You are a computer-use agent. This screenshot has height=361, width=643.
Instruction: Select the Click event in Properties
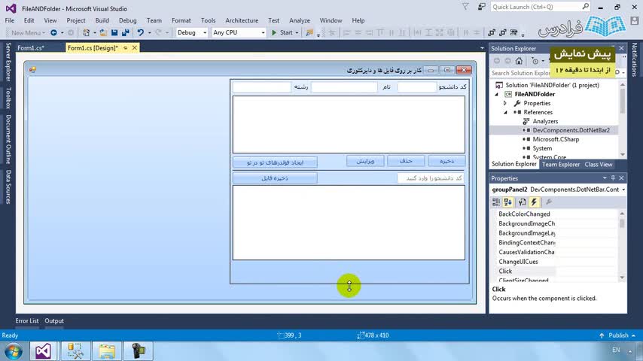click(505, 272)
